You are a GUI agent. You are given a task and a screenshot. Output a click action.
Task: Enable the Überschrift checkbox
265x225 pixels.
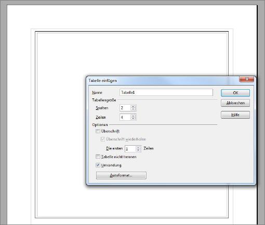(x=98, y=131)
